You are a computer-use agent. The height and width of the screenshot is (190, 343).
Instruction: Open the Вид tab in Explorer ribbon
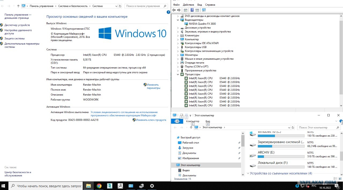pyautogui.click(x=208, y=121)
